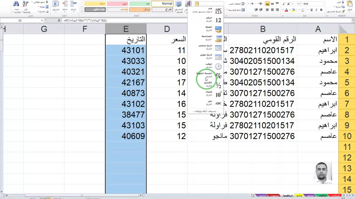
Task: Expand the cell styles gallery arrow
Action: [82, 11]
